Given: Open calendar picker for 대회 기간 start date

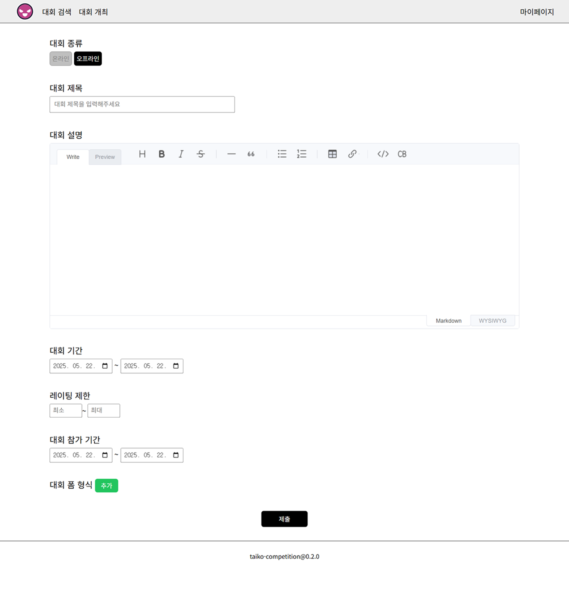Looking at the screenshot, I should (x=105, y=366).
